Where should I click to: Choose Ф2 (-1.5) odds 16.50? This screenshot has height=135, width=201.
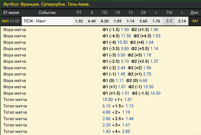tap(155, 93)
